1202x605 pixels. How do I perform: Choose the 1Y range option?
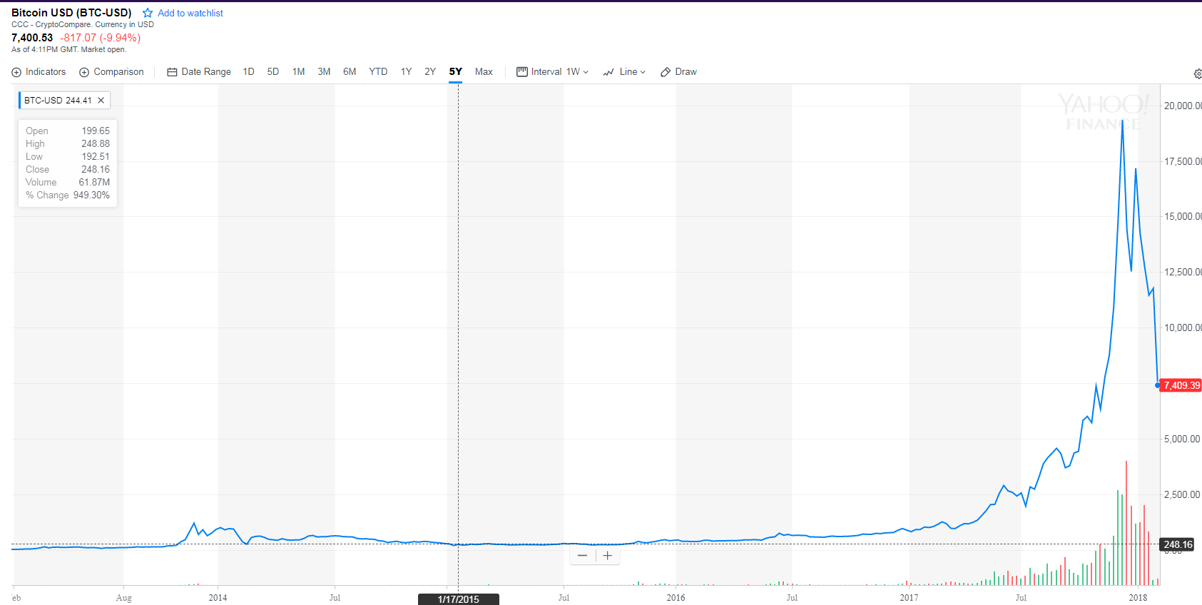click(406, 72)
